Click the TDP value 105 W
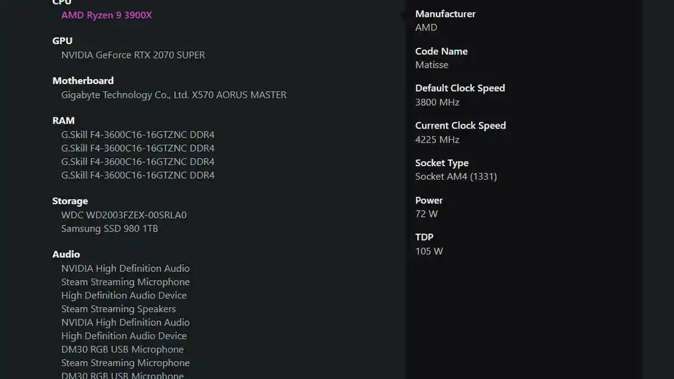 429,251
